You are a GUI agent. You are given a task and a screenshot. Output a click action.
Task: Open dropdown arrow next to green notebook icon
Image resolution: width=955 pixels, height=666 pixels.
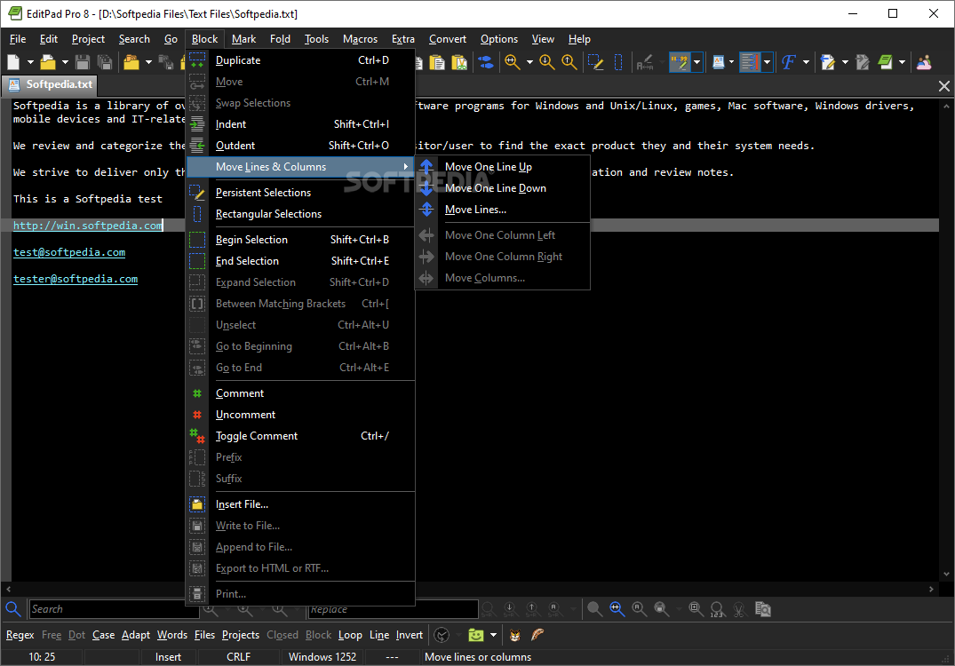coord(902,62)
